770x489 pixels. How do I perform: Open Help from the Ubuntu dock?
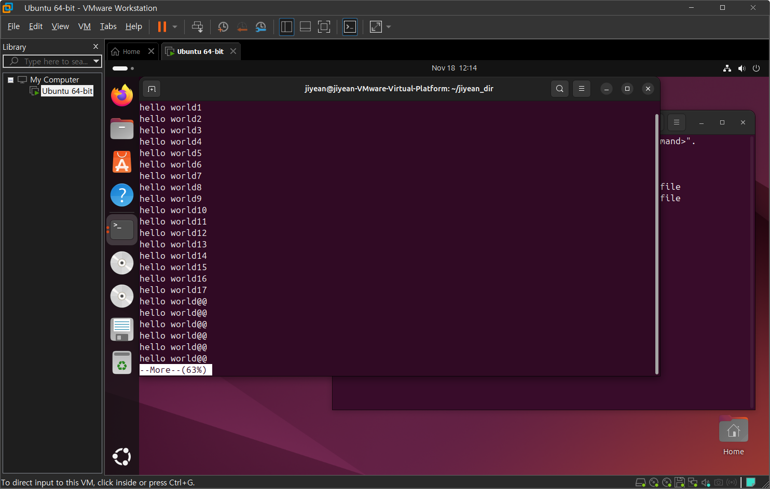(122, 195)
